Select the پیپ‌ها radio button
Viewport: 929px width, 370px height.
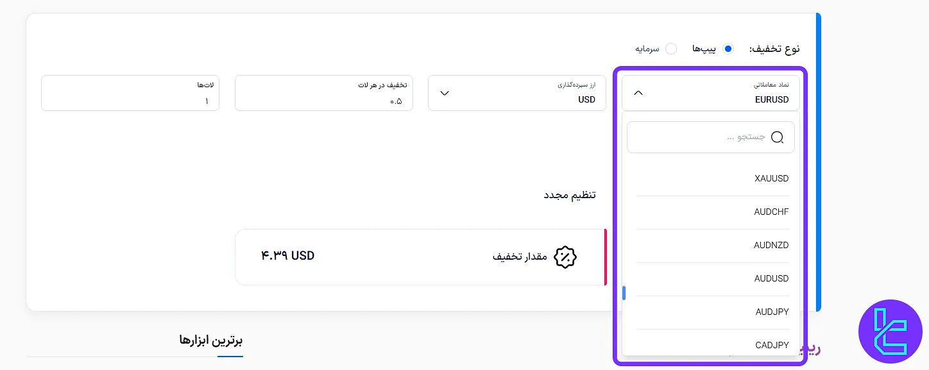728,48
